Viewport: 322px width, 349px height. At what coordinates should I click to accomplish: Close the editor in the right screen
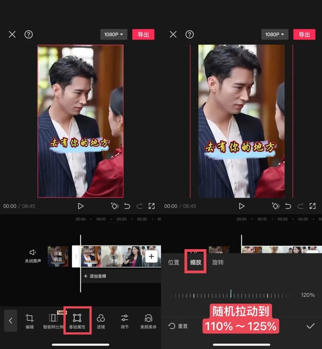(173, 34)
